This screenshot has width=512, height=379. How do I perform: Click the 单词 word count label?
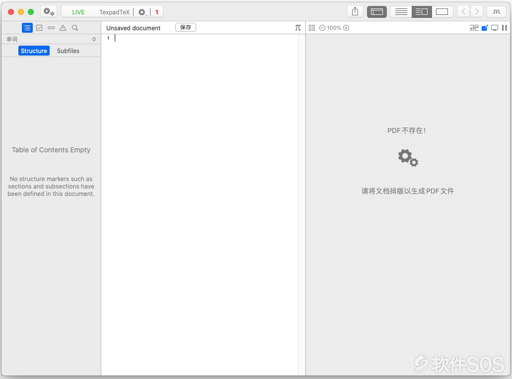pos(12,39)
